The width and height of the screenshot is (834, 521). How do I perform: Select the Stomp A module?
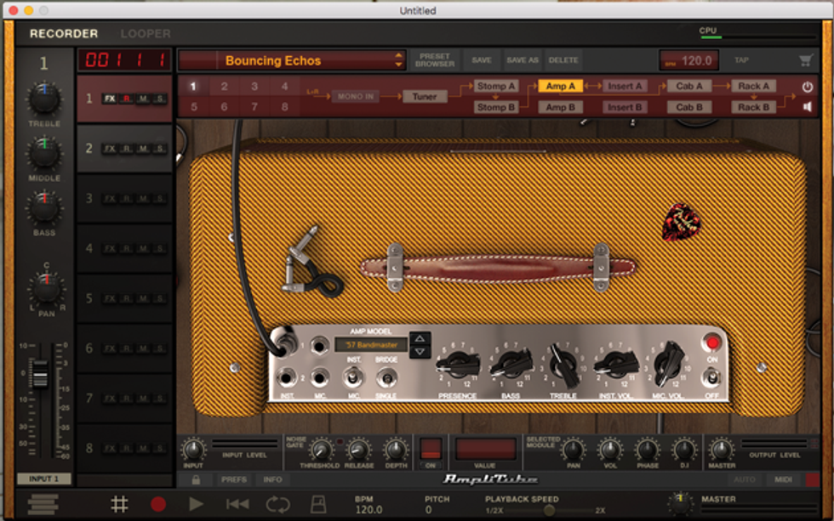pos(496,86)
